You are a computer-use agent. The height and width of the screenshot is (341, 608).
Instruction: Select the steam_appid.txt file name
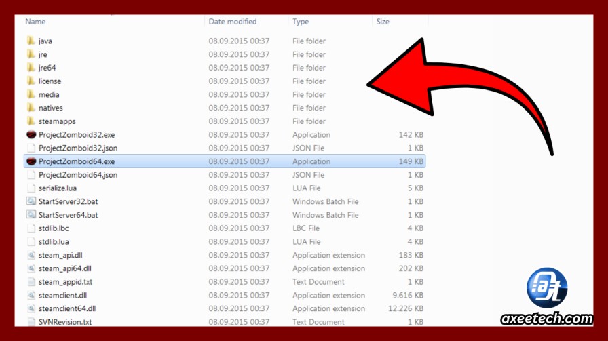pyautogui.click(x=66, y=282)
